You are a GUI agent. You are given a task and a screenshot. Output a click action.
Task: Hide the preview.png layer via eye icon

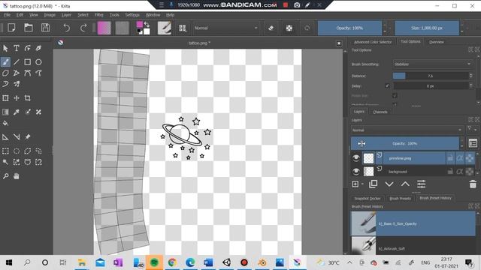pyautogui.click(x=355, y=158)
